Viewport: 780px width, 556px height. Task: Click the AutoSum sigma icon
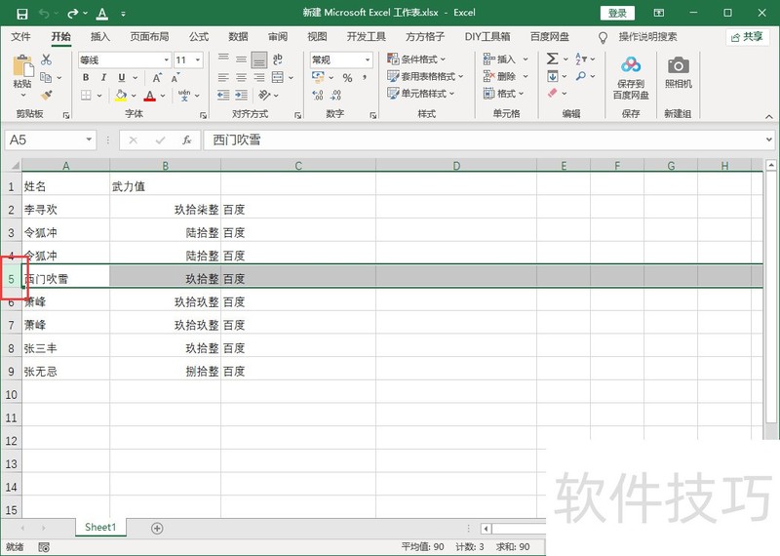click(552, 60)
